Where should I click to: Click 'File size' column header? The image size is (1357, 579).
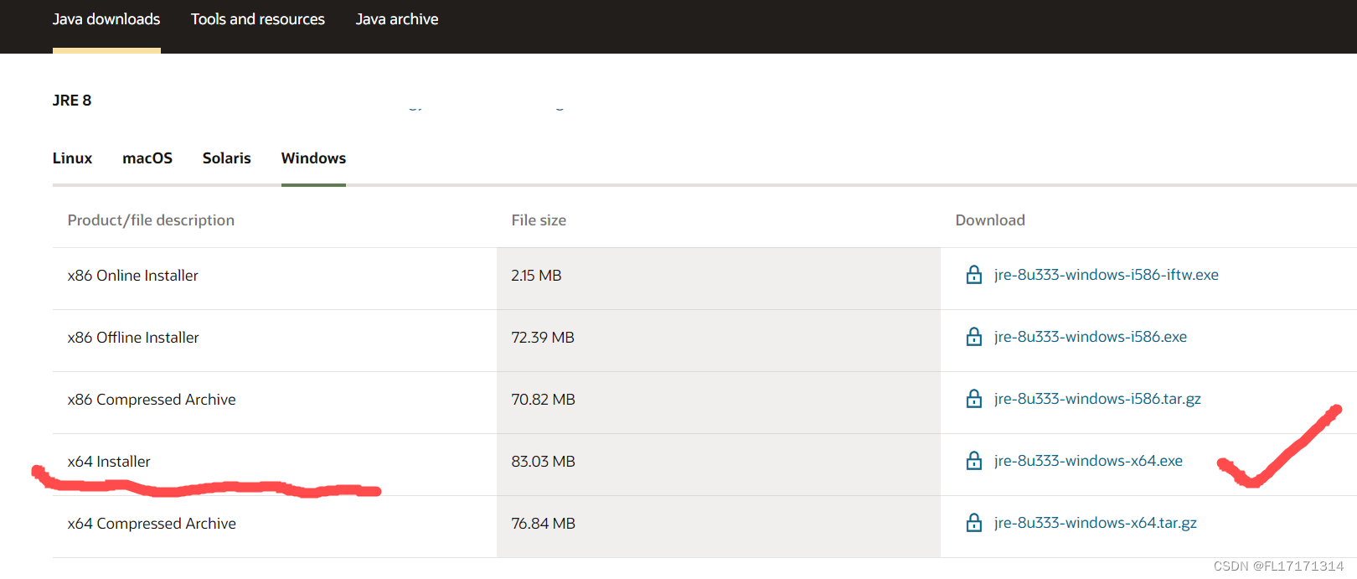pos(539,220)
